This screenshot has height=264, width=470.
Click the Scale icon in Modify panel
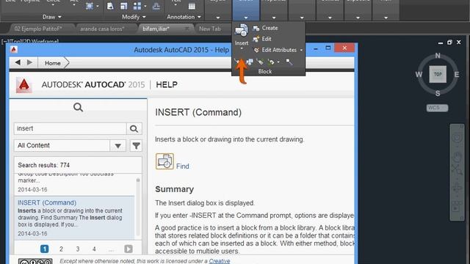click(x=124, y=7)
